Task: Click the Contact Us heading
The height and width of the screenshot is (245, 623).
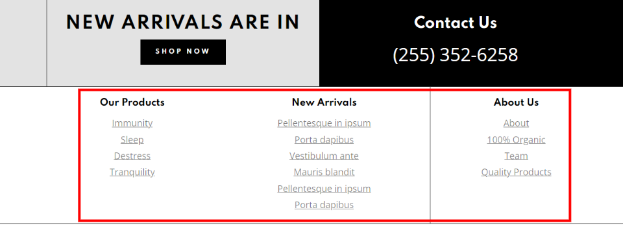Action: pos(456,23)
